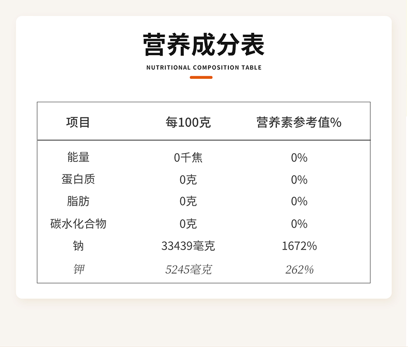Select the 脂肪 row label
The width and height of the screenshot is (408, 347).
(79, 201)
